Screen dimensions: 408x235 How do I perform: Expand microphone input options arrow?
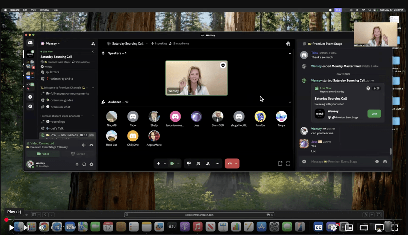point(165,163)
